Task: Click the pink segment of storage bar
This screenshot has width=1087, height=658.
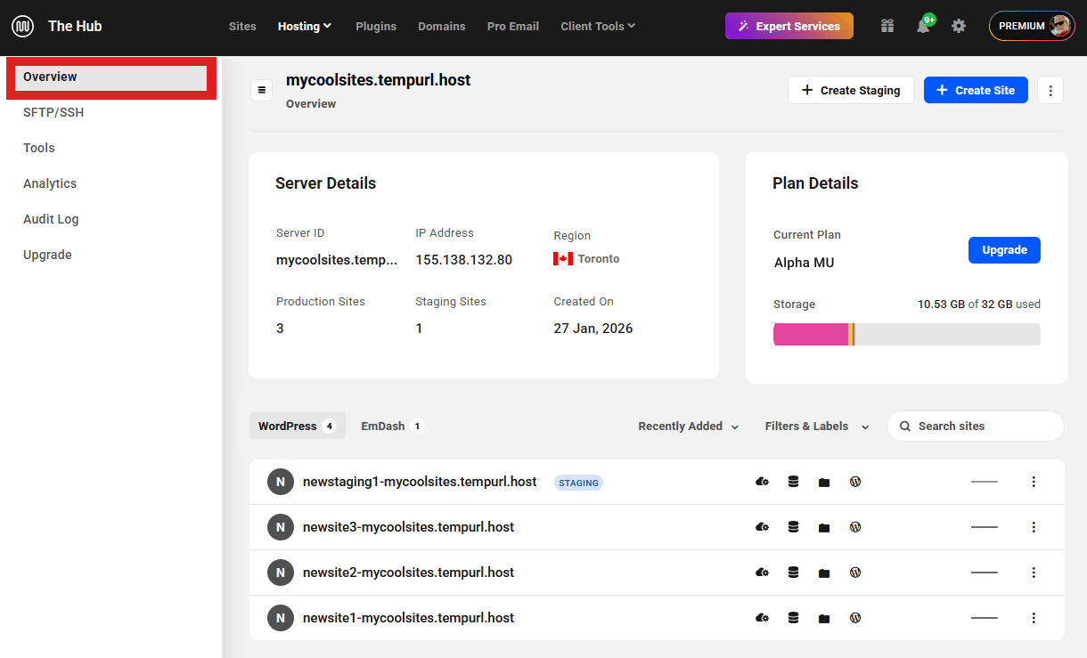Action: click(x=811, y=335)
